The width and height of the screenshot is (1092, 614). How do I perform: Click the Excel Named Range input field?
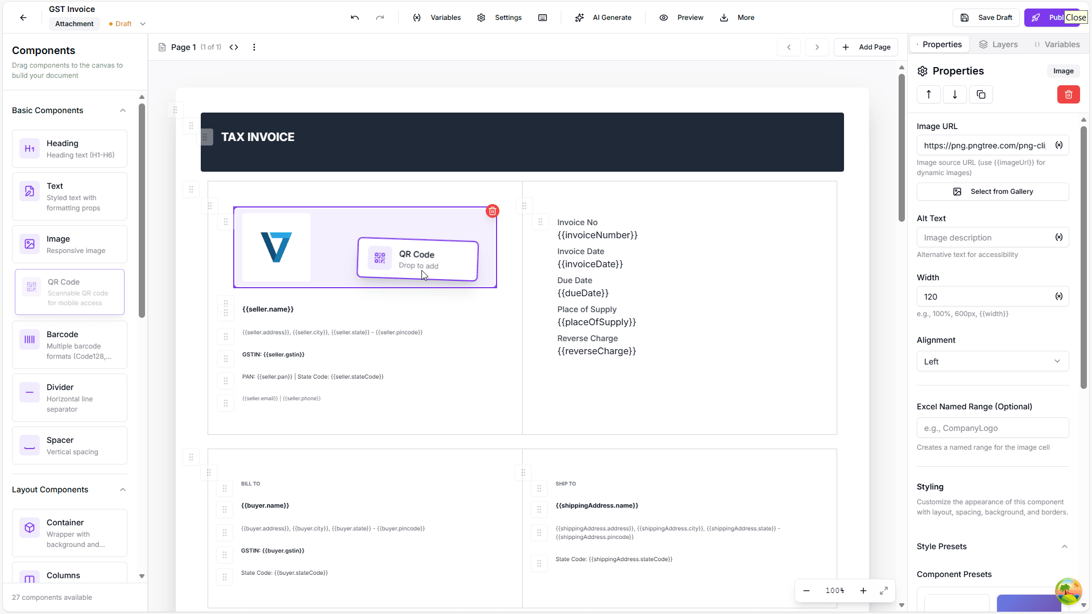(x=992, y=428)
